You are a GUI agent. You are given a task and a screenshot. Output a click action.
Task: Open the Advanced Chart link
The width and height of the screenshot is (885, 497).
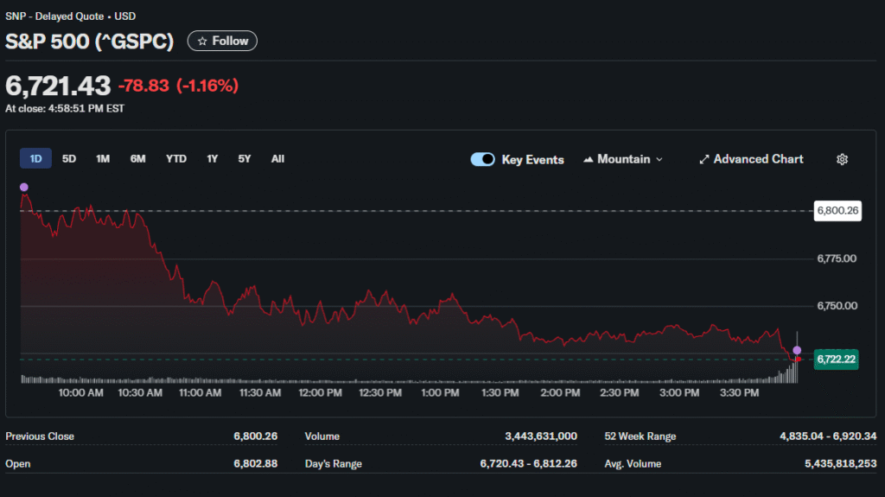coord(758,159)
